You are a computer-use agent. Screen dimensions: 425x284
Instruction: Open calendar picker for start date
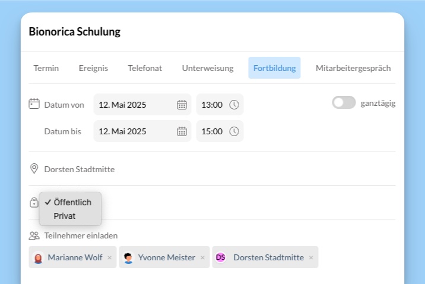click(182, 105)
